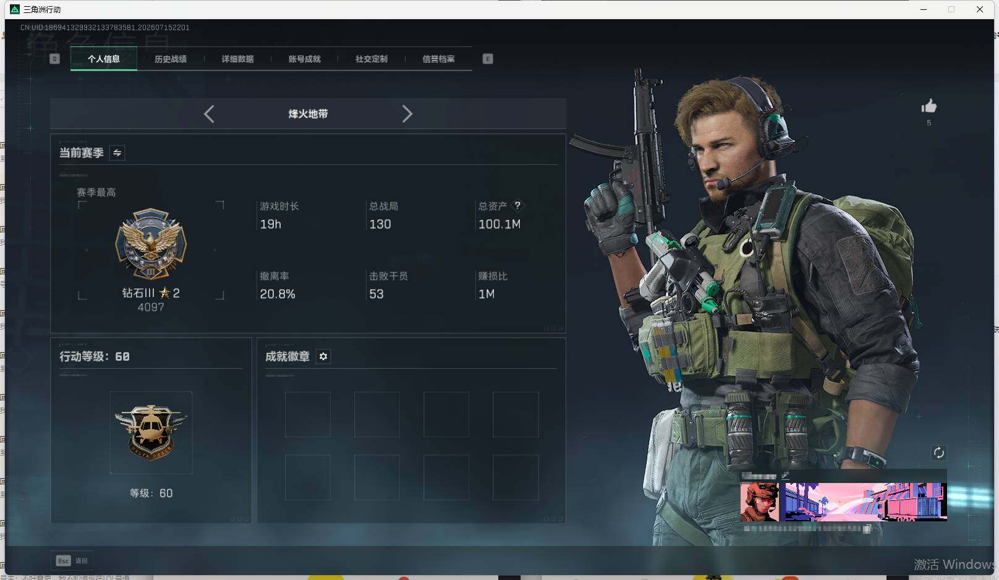Click the 等级：60 label

click(x=151, y=493)
